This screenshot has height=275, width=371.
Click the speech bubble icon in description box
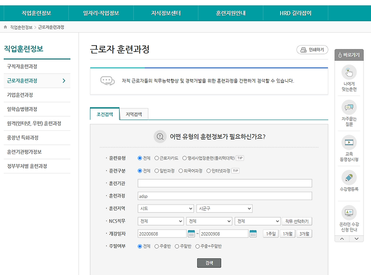point(108,81)
